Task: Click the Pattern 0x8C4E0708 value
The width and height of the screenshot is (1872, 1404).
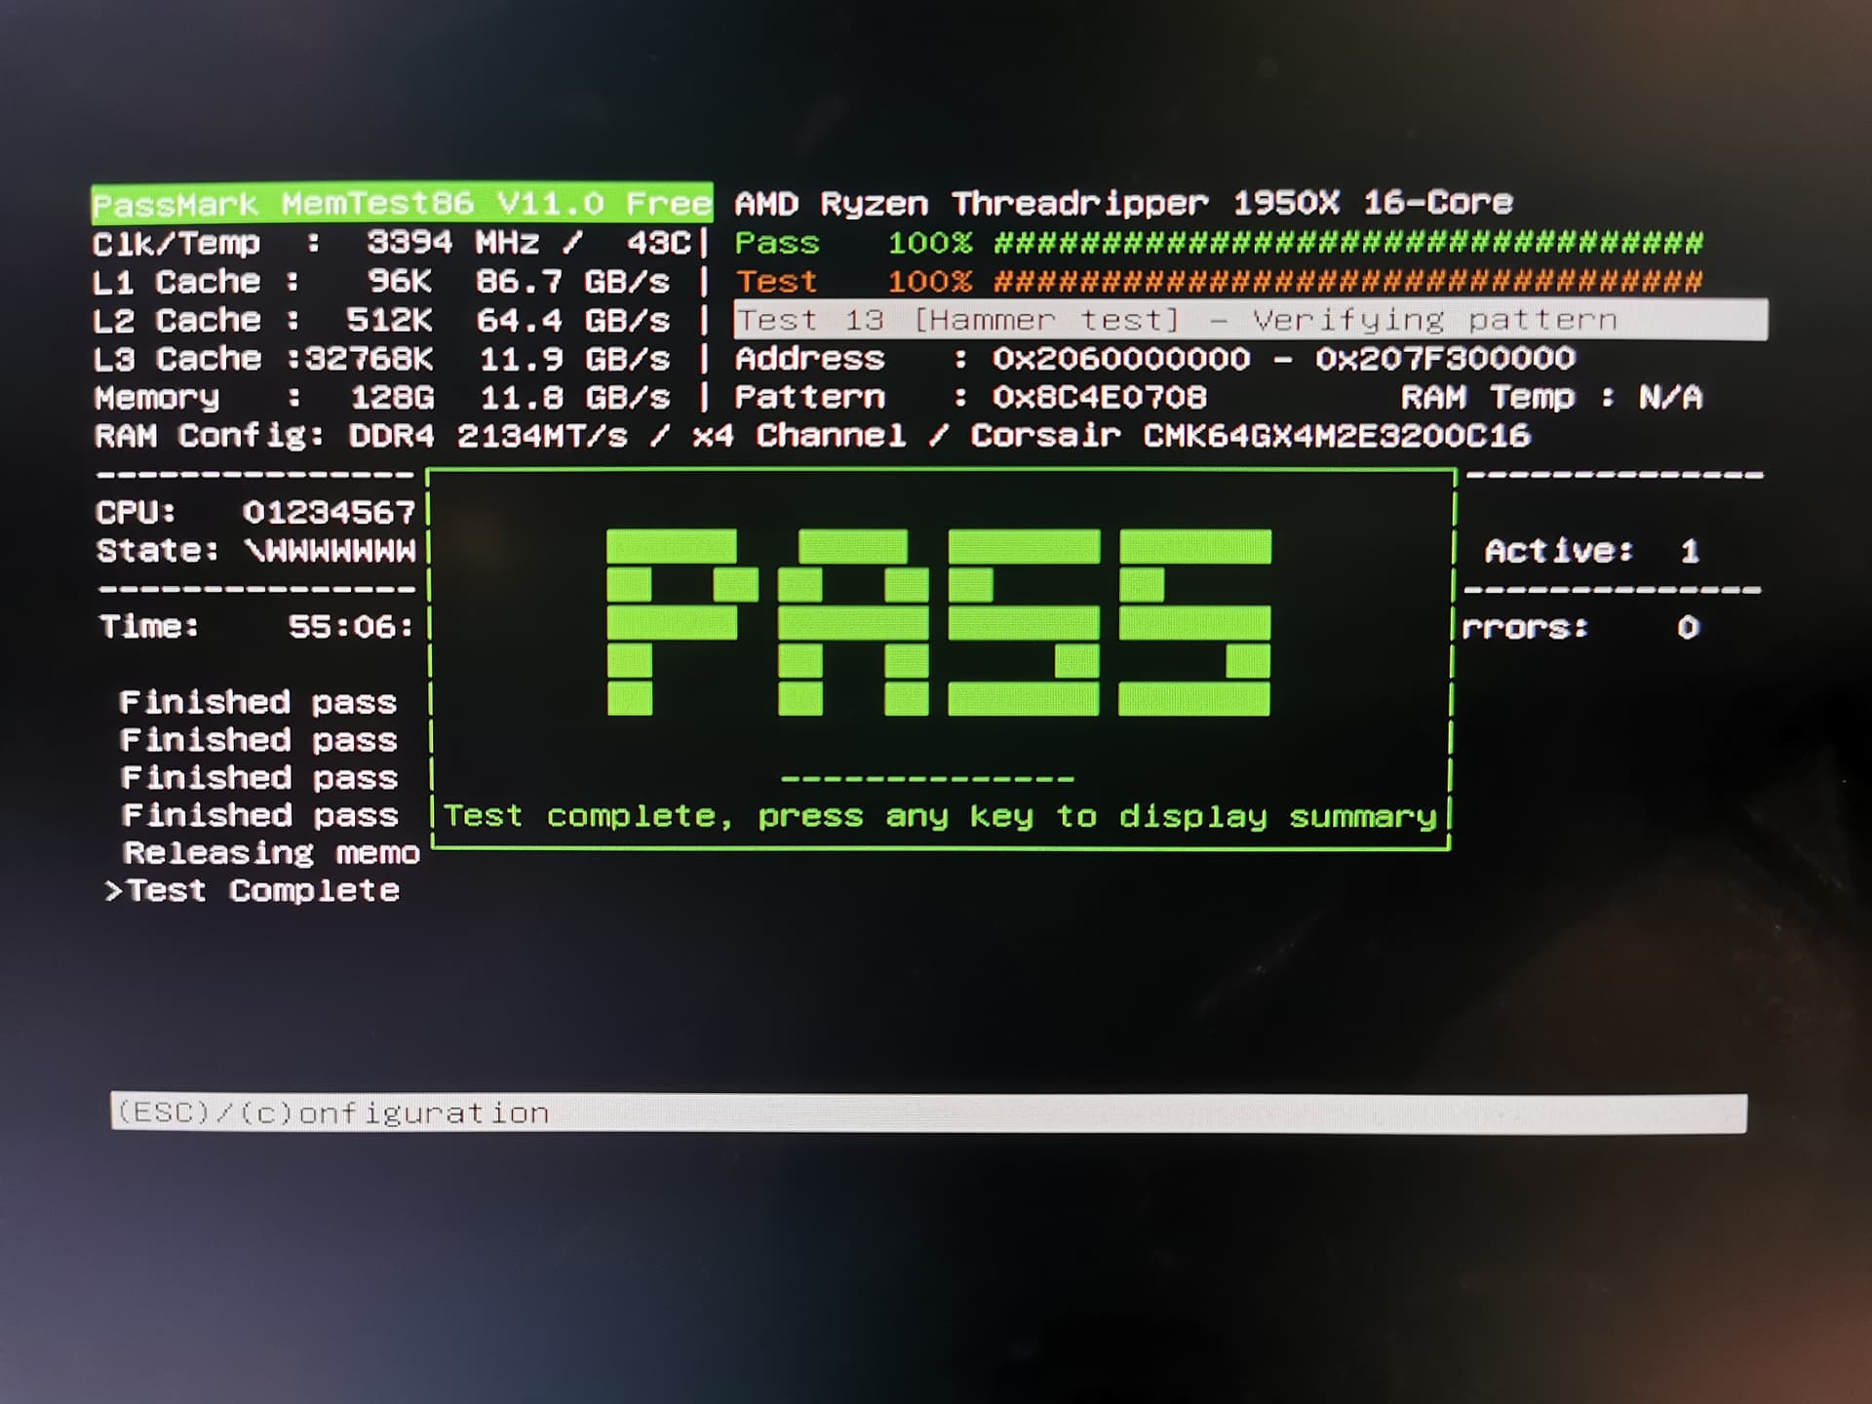Action: (1099, 397)
